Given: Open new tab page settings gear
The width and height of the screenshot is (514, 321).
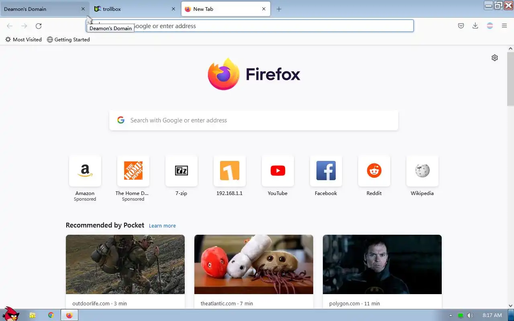Looking at the screenshot, I should [x=495, y=58].
